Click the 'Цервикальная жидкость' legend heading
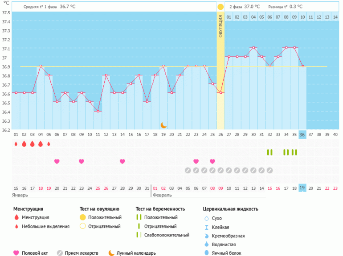 230,209
